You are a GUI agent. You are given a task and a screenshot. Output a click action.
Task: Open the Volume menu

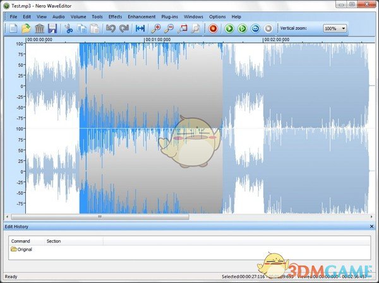click(78, 16)
